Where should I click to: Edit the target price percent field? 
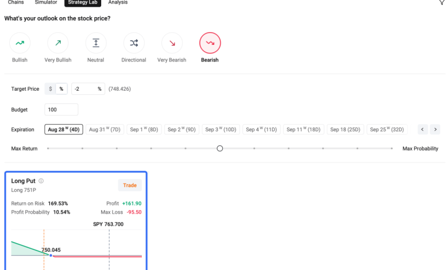pyautogui.click(x=88, y=89)
